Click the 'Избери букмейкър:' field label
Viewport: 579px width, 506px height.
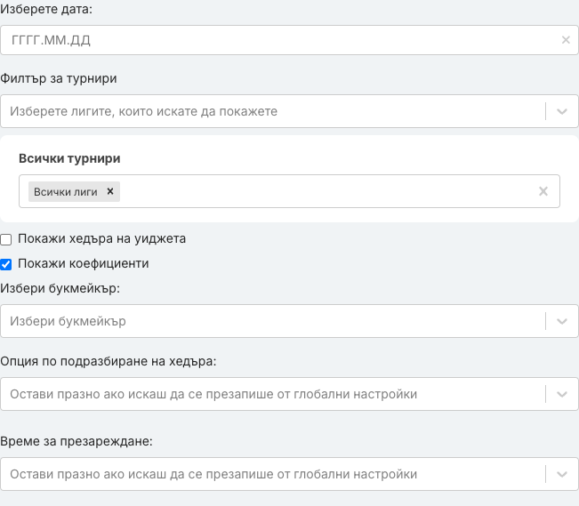click(60, 288)
